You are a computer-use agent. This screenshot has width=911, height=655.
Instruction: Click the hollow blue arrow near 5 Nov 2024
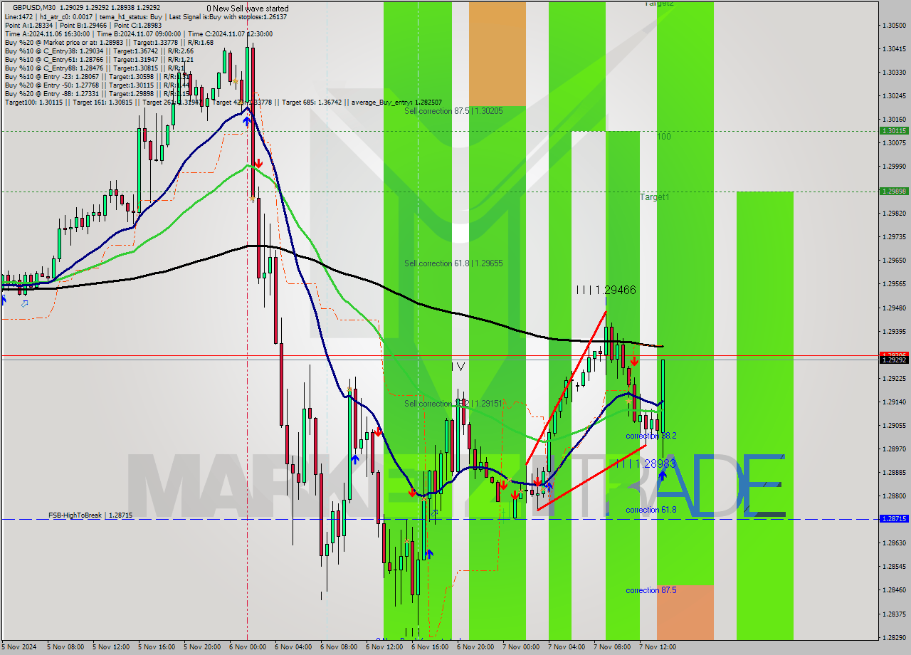pyautogui.click(x=24, y=303)
